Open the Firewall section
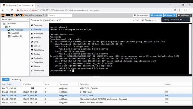Viewport: 193px width, 109px height. click(37, 66)
